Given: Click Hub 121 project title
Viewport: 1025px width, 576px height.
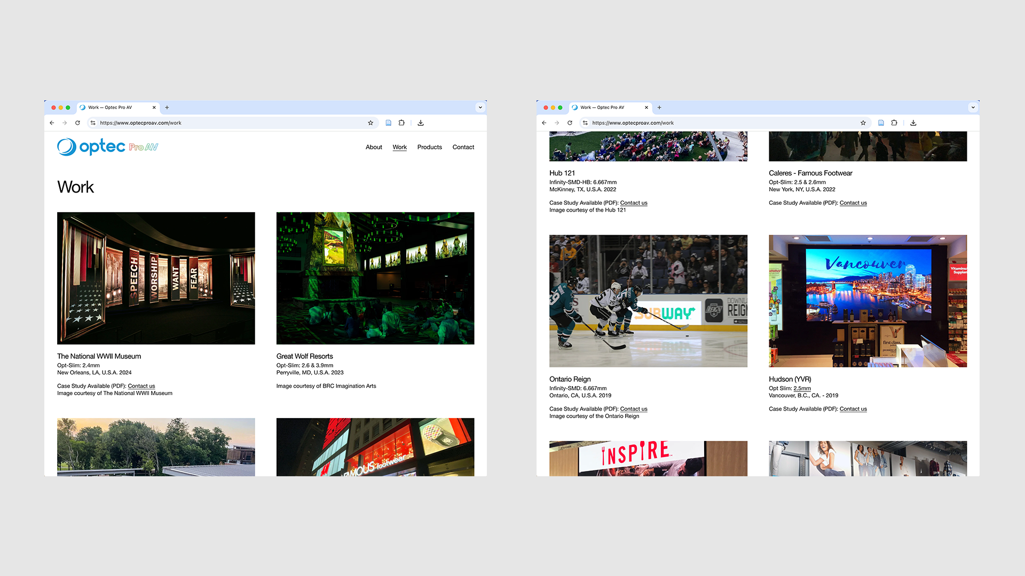Looking at the screenshot, I should click(x=562, y=173).
